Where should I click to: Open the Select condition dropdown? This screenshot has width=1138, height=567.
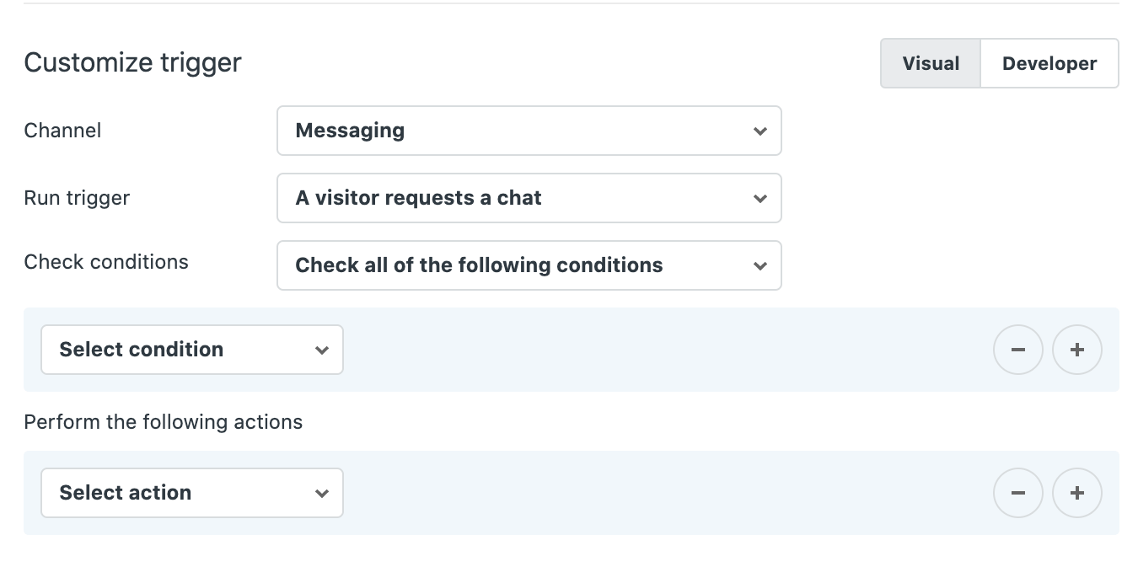pos(192,350)
